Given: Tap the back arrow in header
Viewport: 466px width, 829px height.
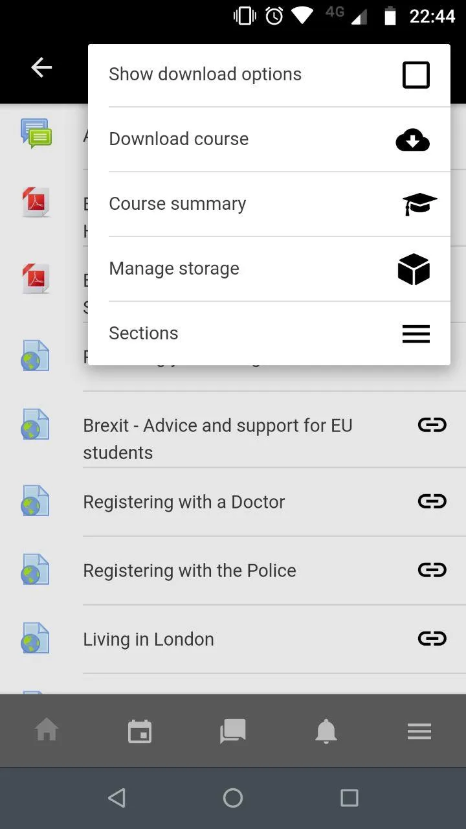Looking at the screenshot, I should [x=41, y=67].
